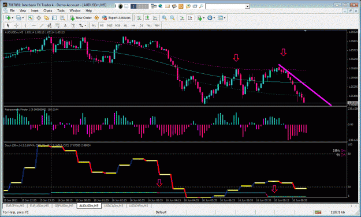Toggle line chart display mode
361x217 pixels.
tap(155, 18)
